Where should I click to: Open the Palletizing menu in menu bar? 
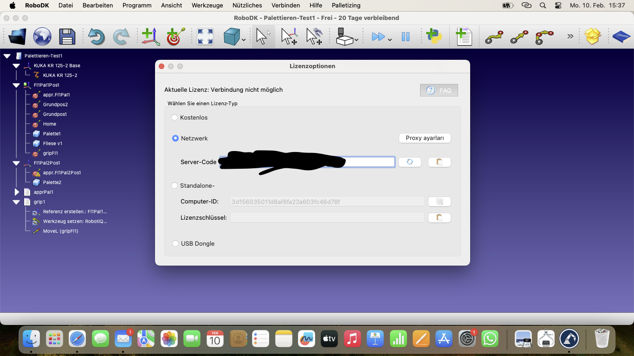[346, 6]
